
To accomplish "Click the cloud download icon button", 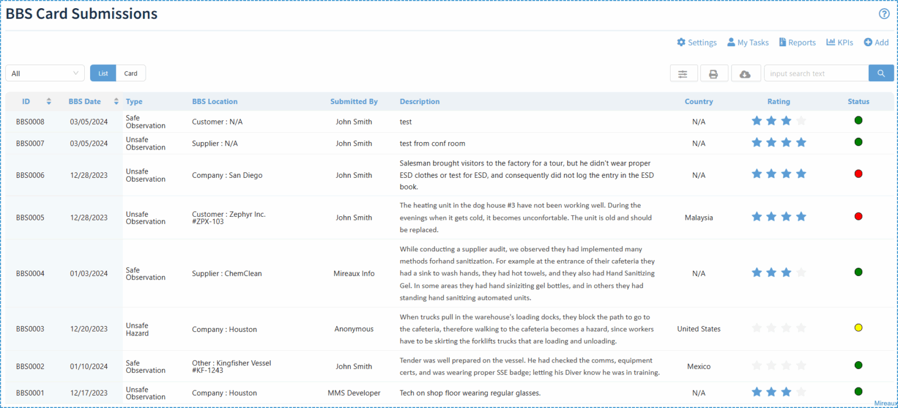I will coord(745,74).
